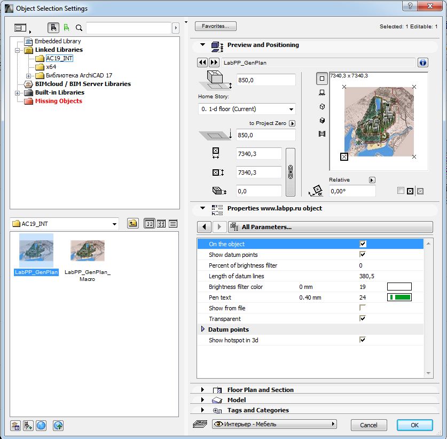Go to previous parameter page arrow
The image size is (447, 439).
coord(204,227)
